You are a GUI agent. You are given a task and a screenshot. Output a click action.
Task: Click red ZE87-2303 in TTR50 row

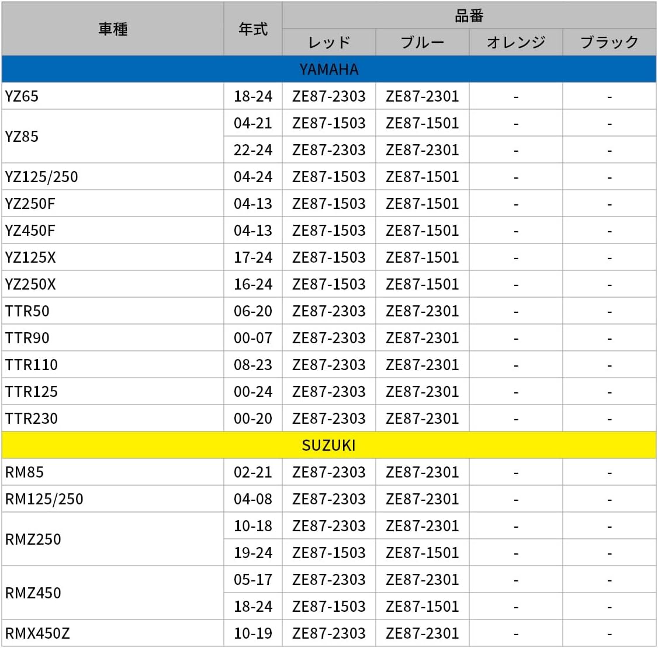[329, 311]
